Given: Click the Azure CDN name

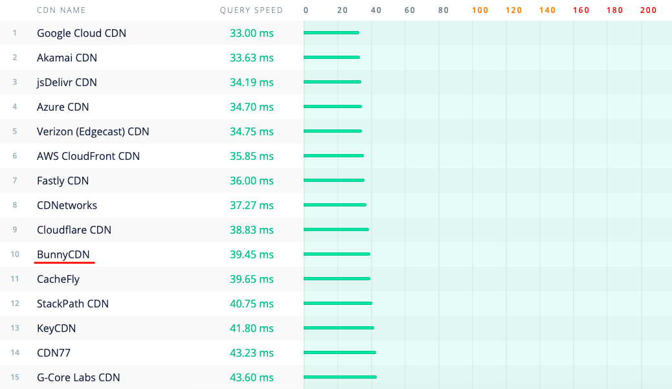Looking at the screenshot, I should tap(63, 107).
